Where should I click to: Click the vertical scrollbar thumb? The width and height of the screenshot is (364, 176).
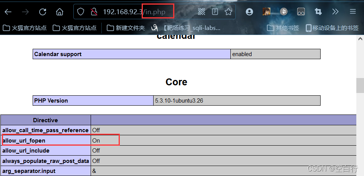[360, 85]
